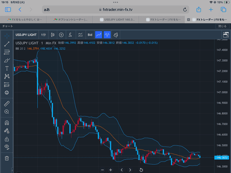Screen dimensions: 231x173
Task: Open the emoji icon tool
Action: pos(7,93)
